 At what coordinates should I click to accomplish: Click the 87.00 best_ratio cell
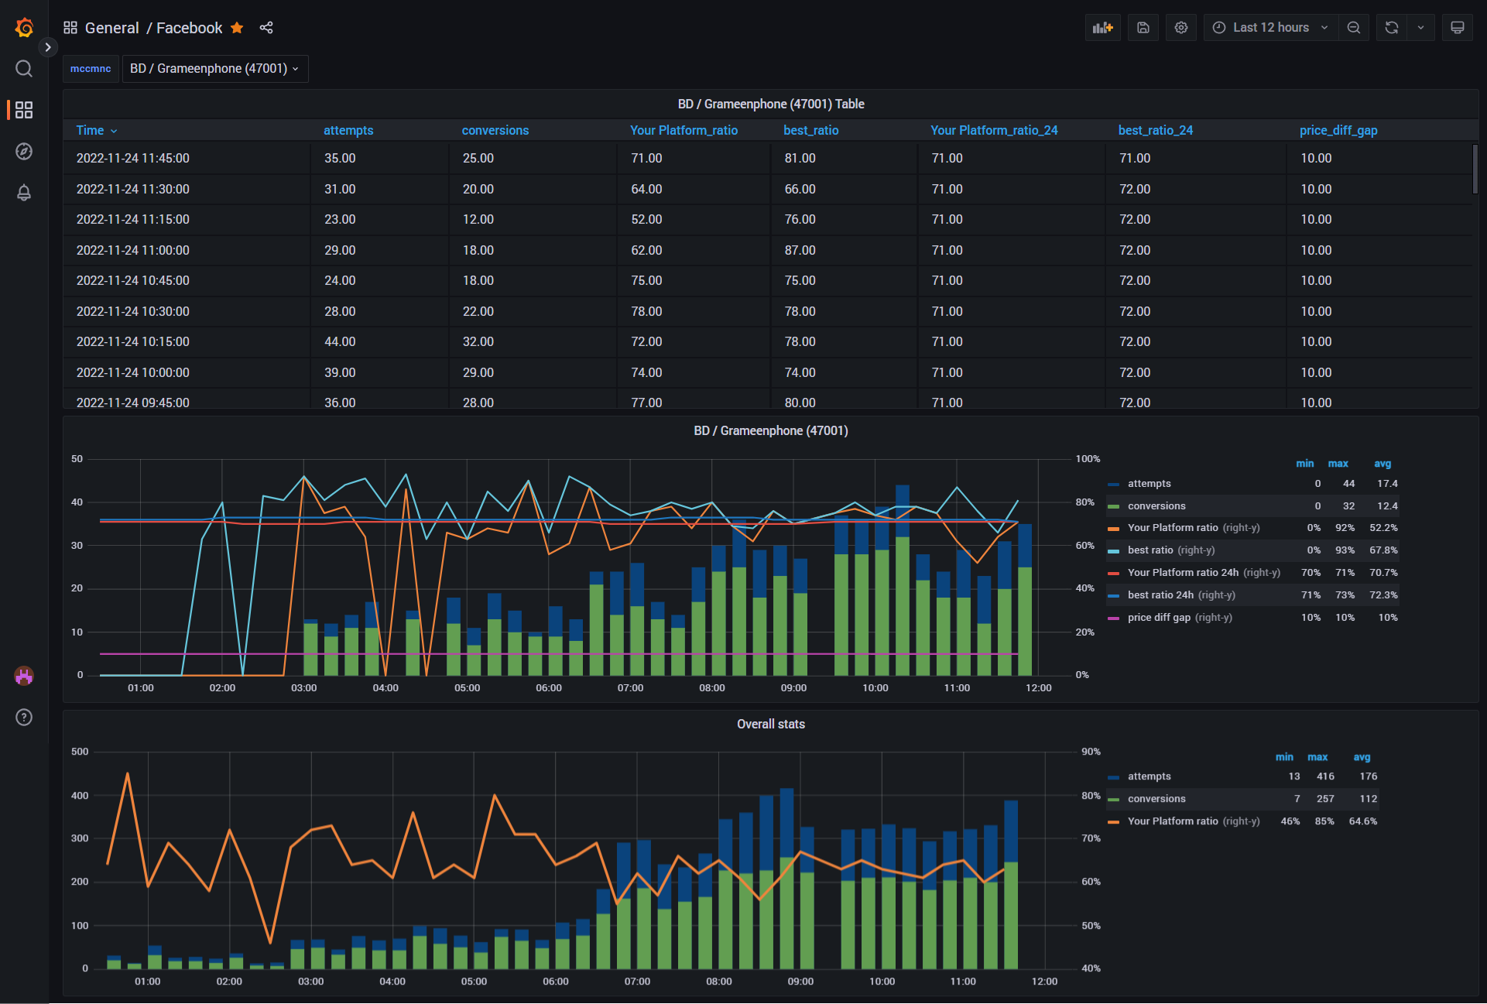(x=844, y=250)
